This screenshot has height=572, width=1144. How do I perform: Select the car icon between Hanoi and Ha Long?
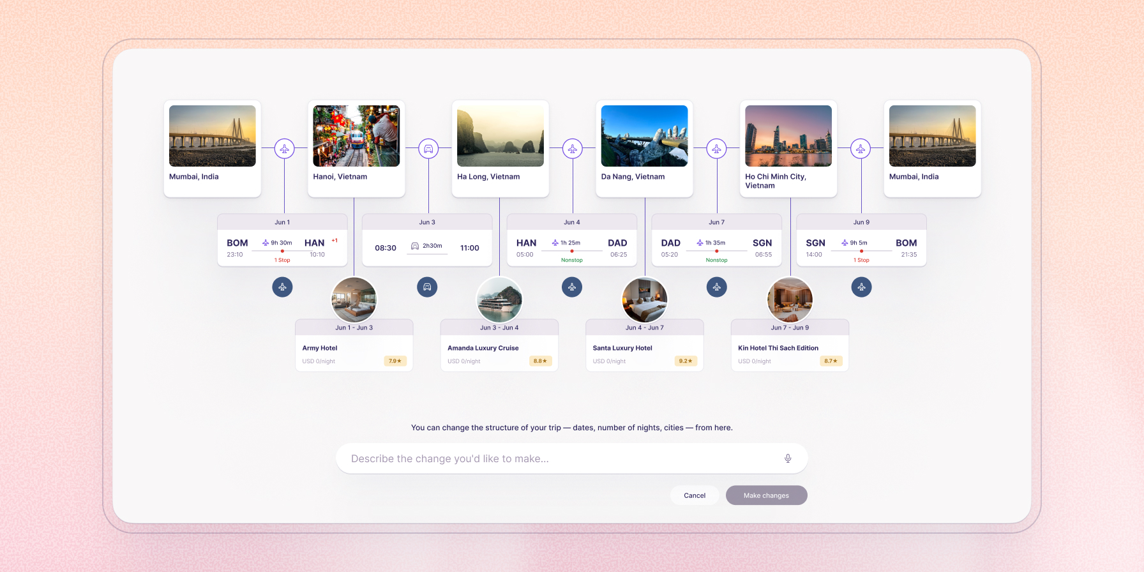428,149
